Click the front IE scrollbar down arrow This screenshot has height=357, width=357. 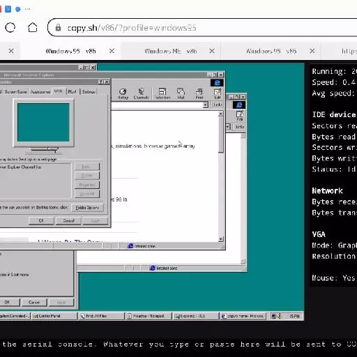click(x=221, y=239)
